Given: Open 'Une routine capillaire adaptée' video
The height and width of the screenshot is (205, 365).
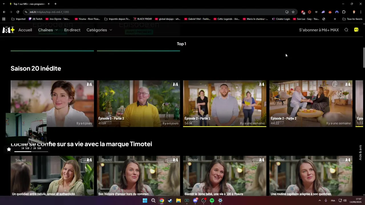Looking at the screenshot, I should (x=311, y=176).
